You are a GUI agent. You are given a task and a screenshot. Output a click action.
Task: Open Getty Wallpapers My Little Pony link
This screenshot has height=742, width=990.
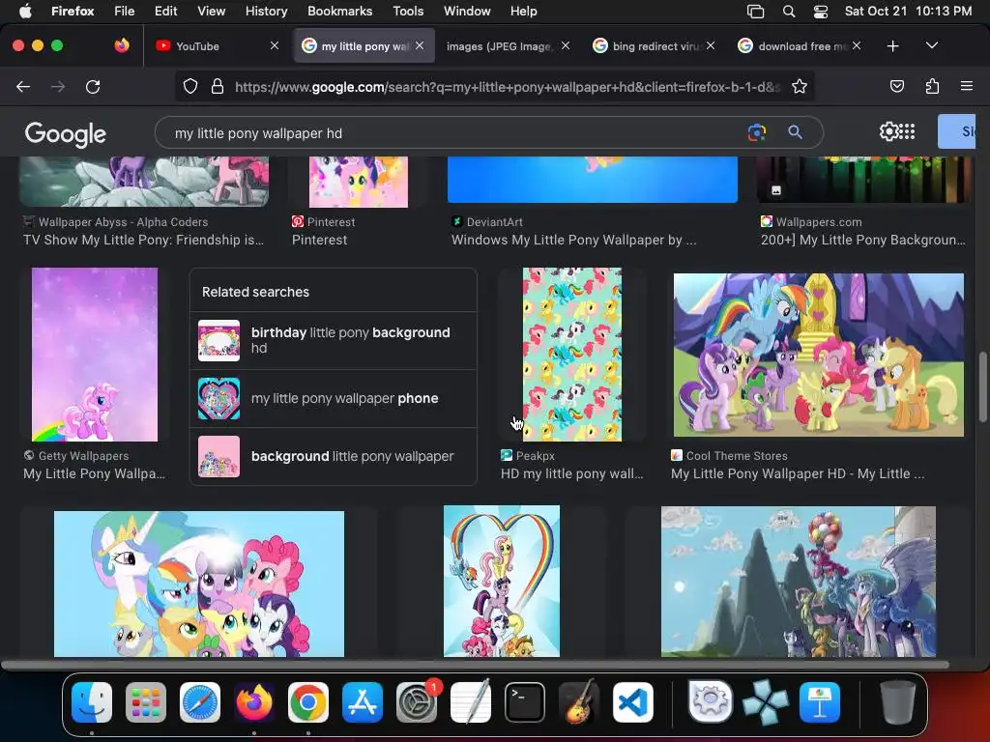94,473
